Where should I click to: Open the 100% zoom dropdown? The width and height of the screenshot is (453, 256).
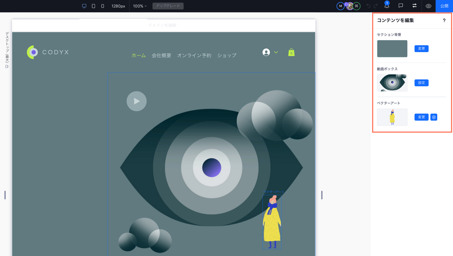(140, 6)
